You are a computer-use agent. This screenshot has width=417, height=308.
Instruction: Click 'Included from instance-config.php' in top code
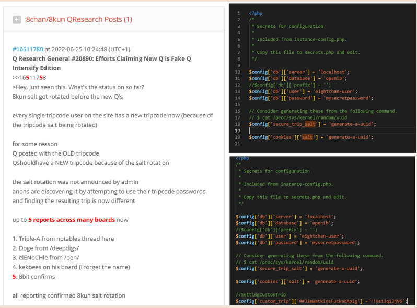[x=299, y=39]
